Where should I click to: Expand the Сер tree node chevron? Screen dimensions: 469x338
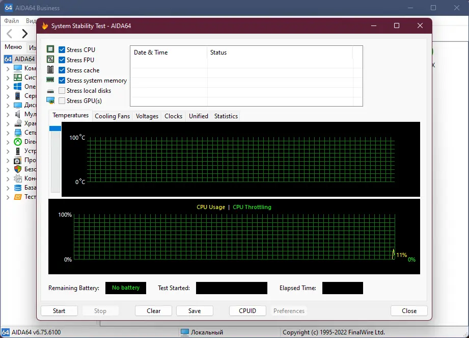click(x=8, y=96)
